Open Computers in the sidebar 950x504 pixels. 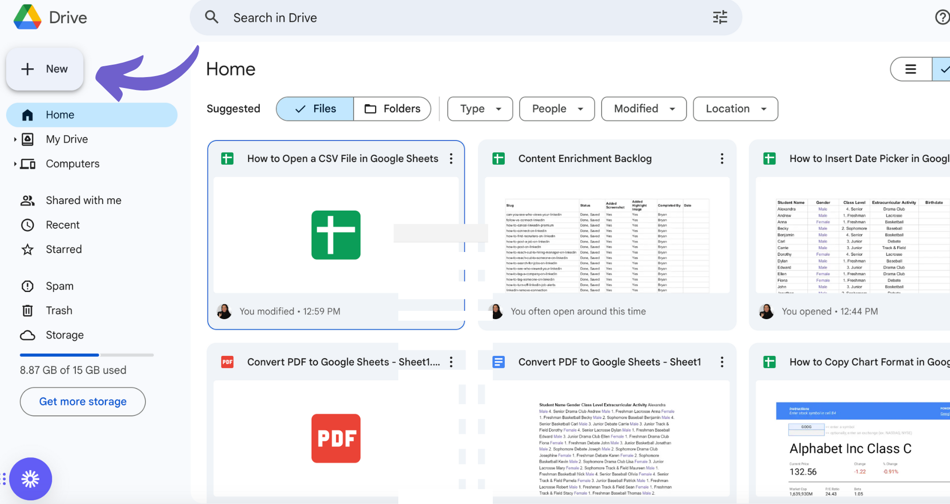[x=73, y=164]
